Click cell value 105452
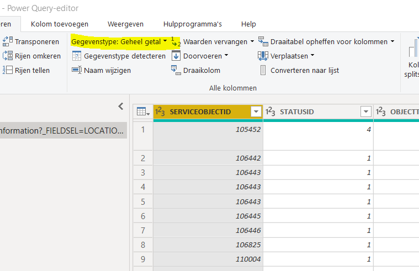 (248, 129)
